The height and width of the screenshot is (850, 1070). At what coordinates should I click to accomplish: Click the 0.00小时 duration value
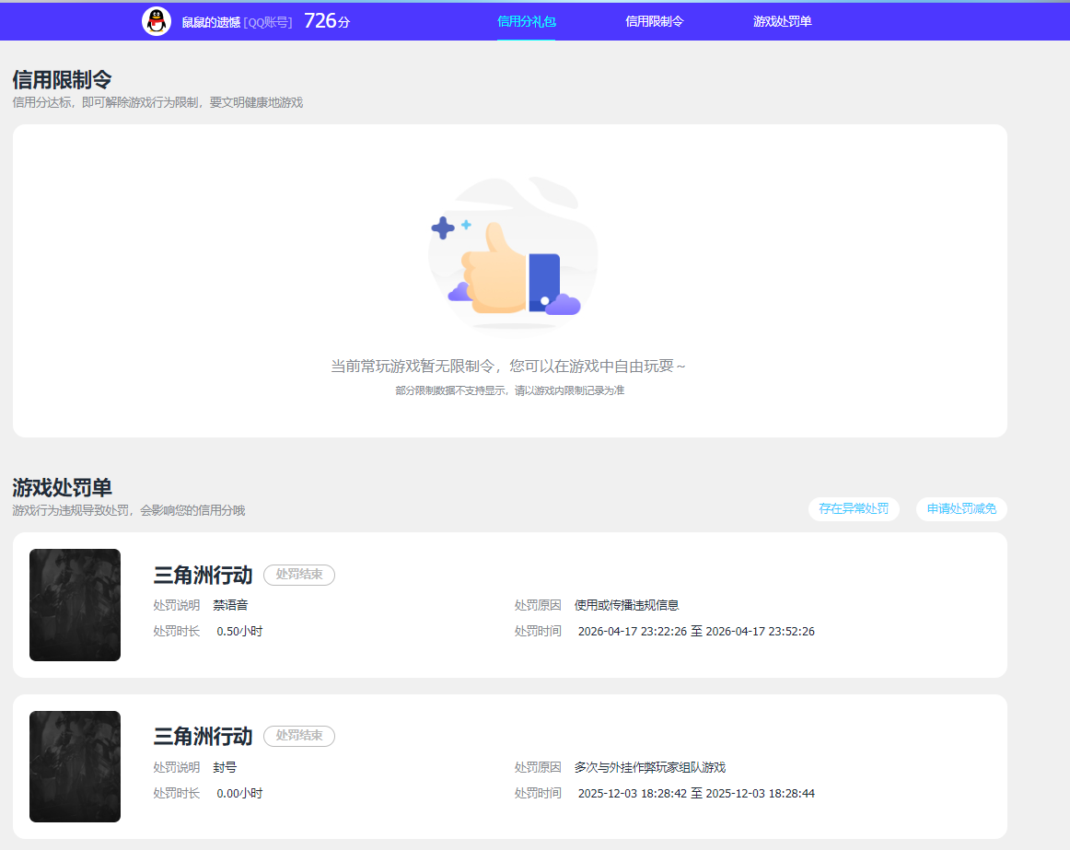point(239,793)
